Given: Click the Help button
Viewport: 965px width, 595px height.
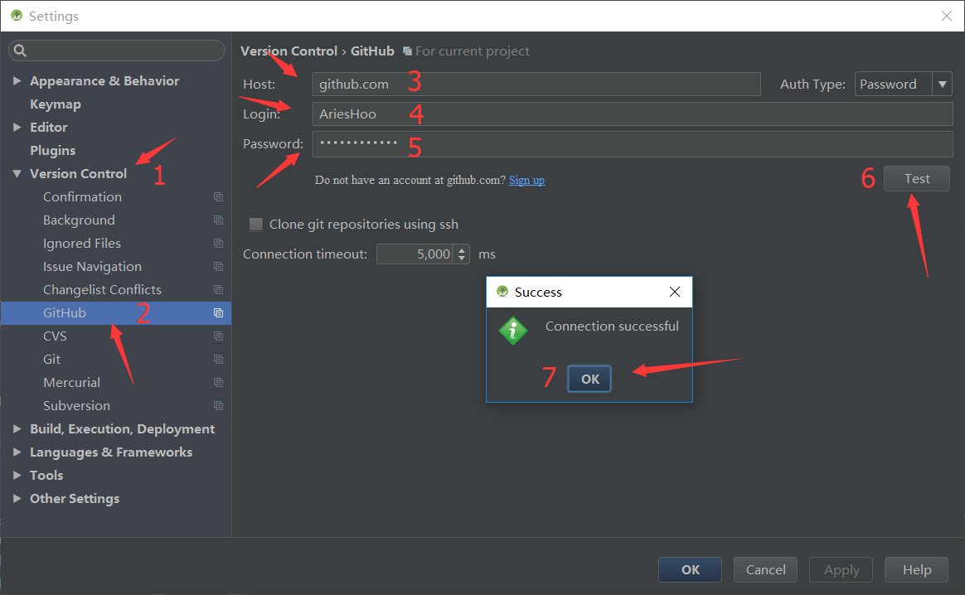Looking at the screenshot, I should click(x=917, y=570).
